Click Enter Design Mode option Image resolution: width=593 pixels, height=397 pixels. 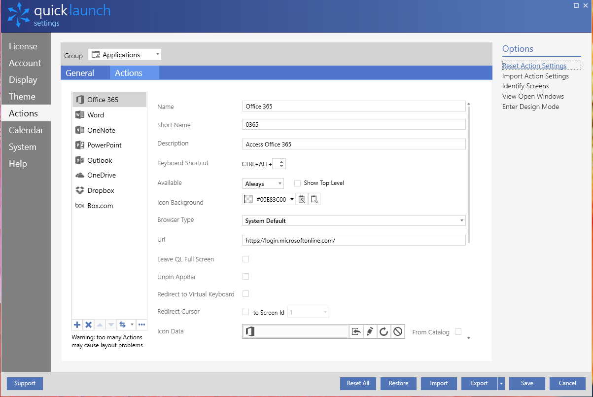pyautogui.click(x=530, y=107)
